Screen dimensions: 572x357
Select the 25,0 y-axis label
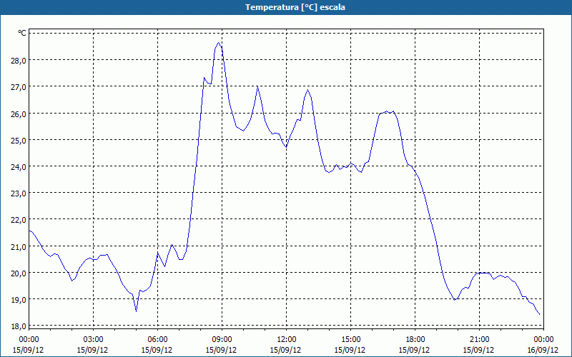point(19,140)
